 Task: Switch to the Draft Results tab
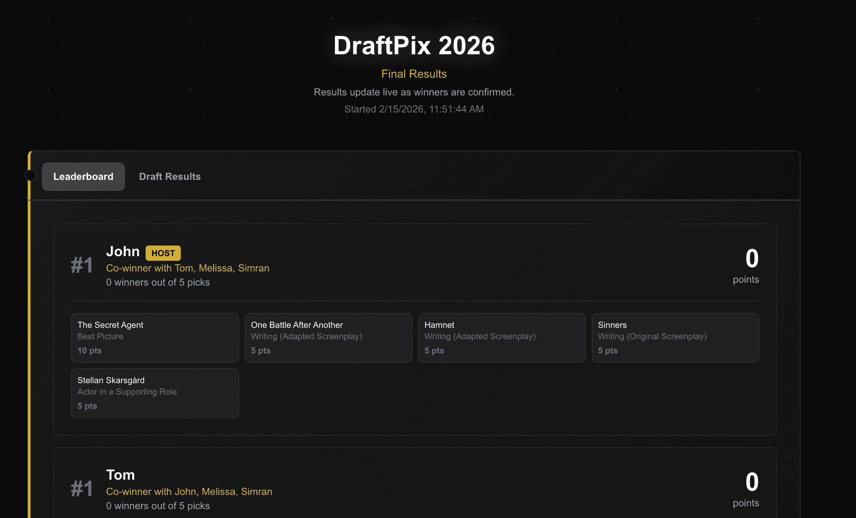click(x=170, y=176)
